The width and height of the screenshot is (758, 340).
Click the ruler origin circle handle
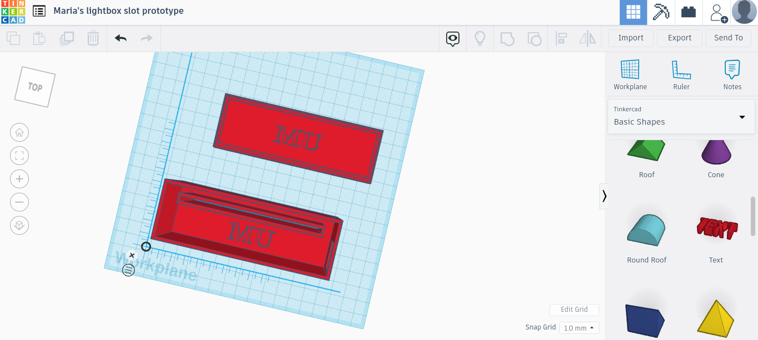point(146,246)
